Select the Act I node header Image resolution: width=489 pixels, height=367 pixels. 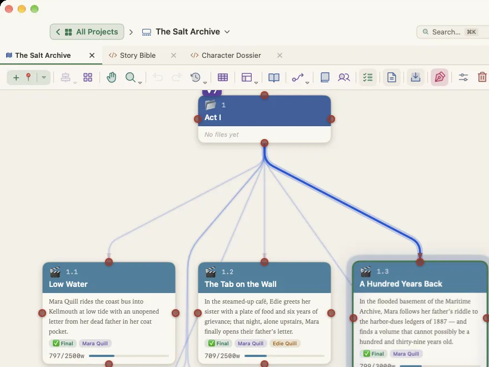tap(265, 111)
